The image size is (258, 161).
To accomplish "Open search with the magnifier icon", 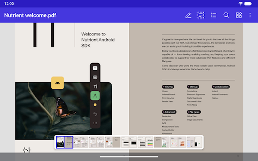I will pyautogui.click(x=226, y=15).
